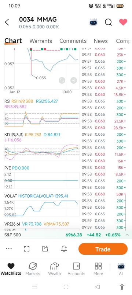
Task: Open the News tab
Action: click(x=100, y=41)
